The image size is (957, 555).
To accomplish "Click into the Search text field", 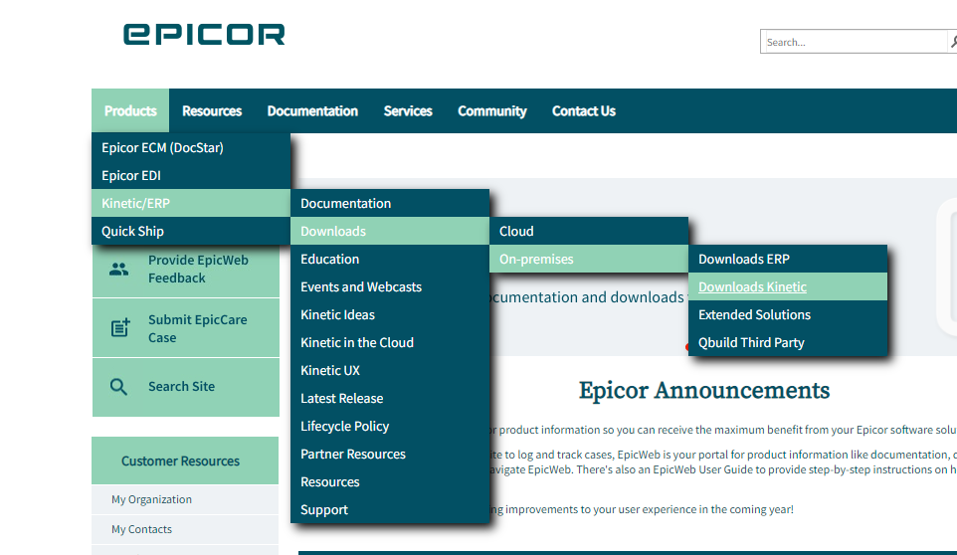I will [x=854, y=42].
